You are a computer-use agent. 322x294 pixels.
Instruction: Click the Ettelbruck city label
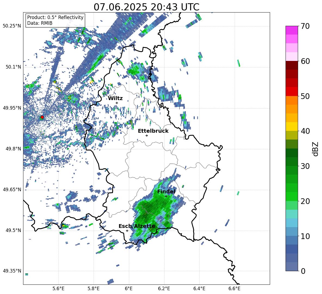pos(153,131)
